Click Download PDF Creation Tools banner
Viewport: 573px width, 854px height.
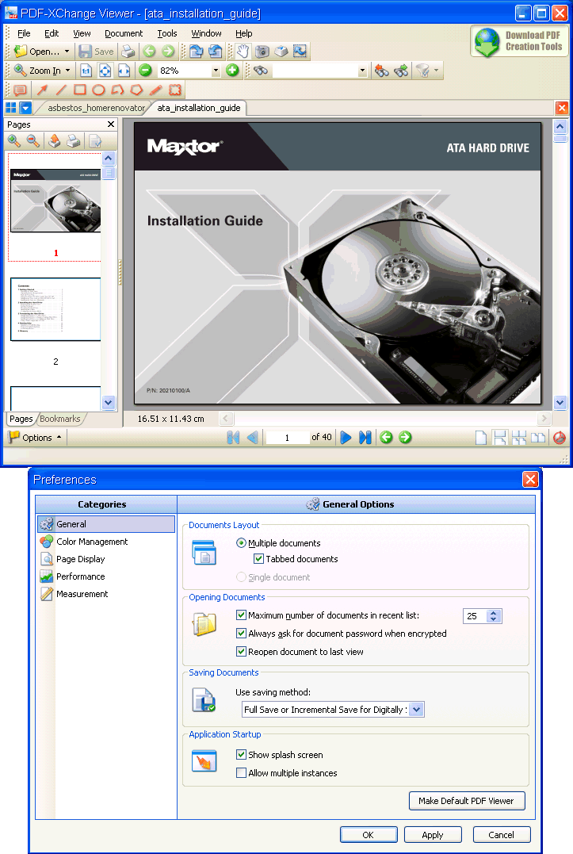coord(520,41)
